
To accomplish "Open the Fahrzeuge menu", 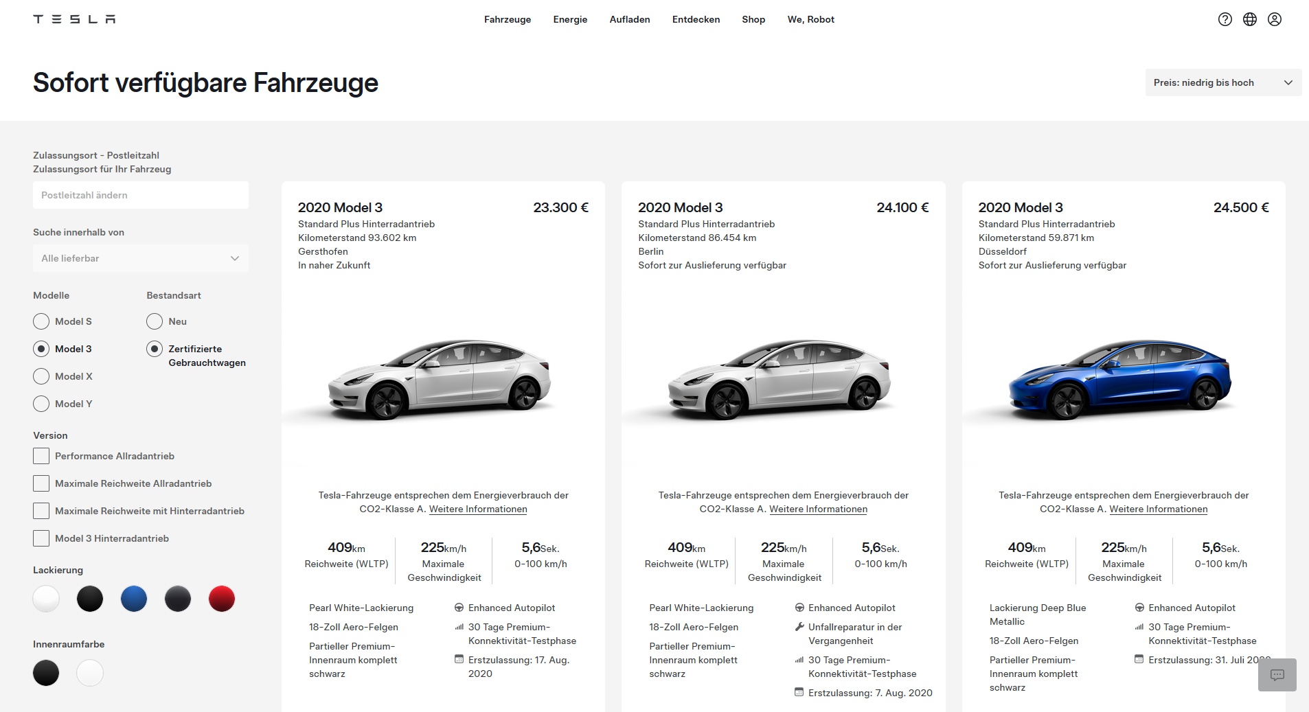I will 508,19.
